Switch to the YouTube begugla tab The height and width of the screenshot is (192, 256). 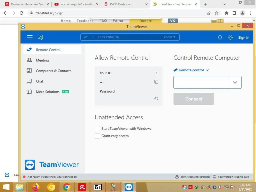[x=76, y=4]
